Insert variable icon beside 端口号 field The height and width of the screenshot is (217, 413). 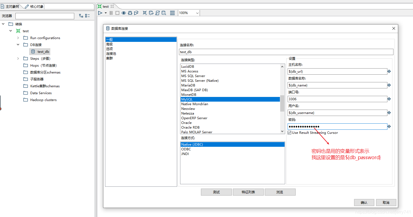[389, 99]
